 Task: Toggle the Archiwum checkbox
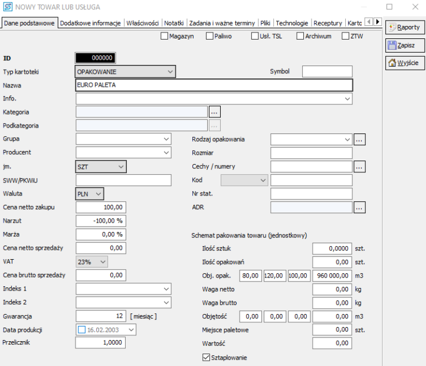[x=300, y=36]
